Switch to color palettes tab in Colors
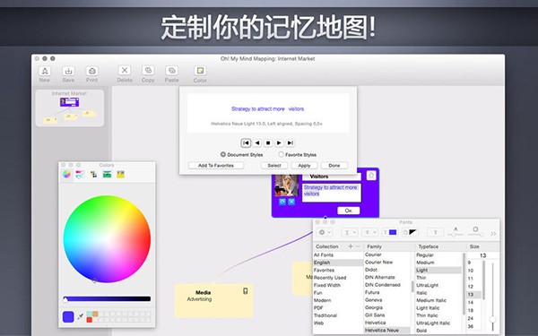Image resolution: width=538 pixels, height=336 pixels. pyautogui.click(x=93, y=175)
